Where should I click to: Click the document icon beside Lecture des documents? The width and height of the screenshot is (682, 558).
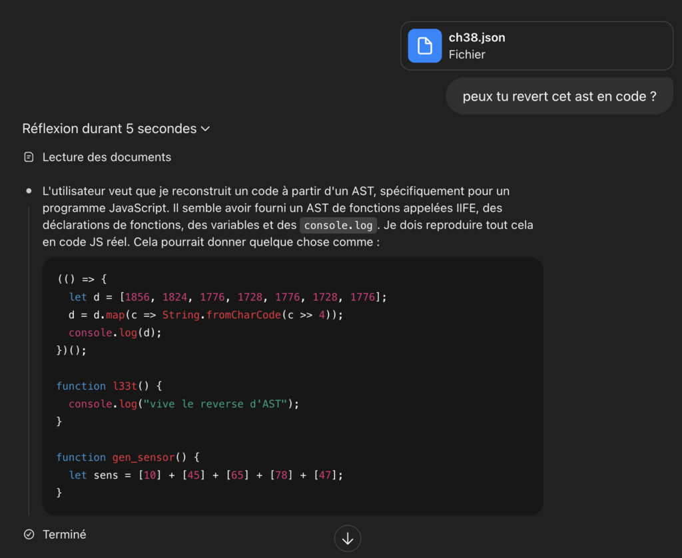tap(29, 157)
